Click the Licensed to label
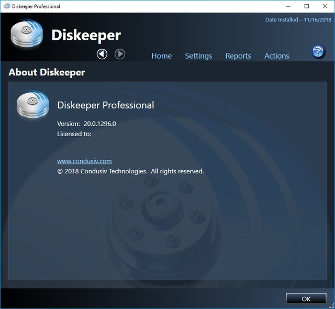The width and height of the screenshot is (335, 309). [74, 134]
